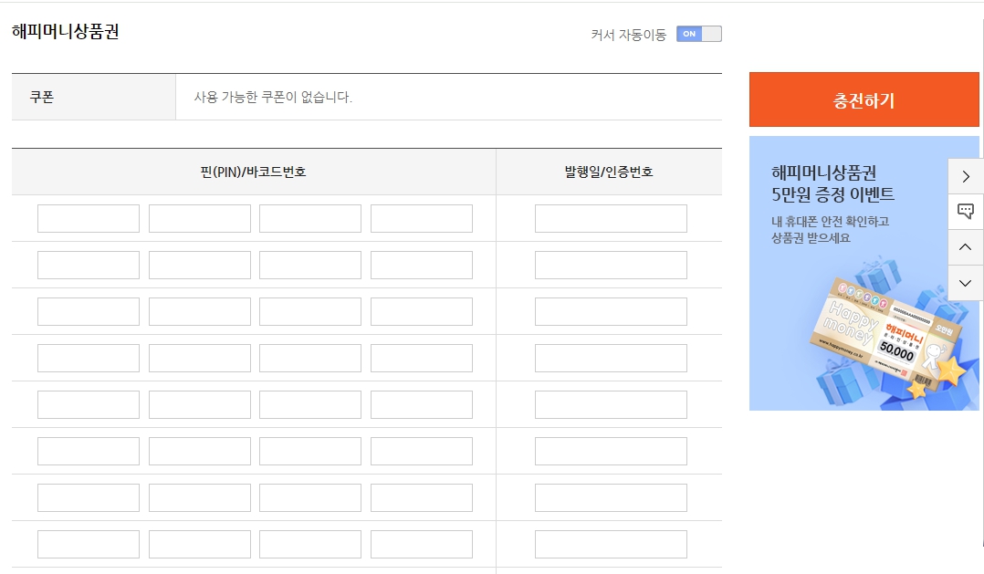Click the up chevron to go to top
The image size is (984, 574).
[x=965, y=247]
